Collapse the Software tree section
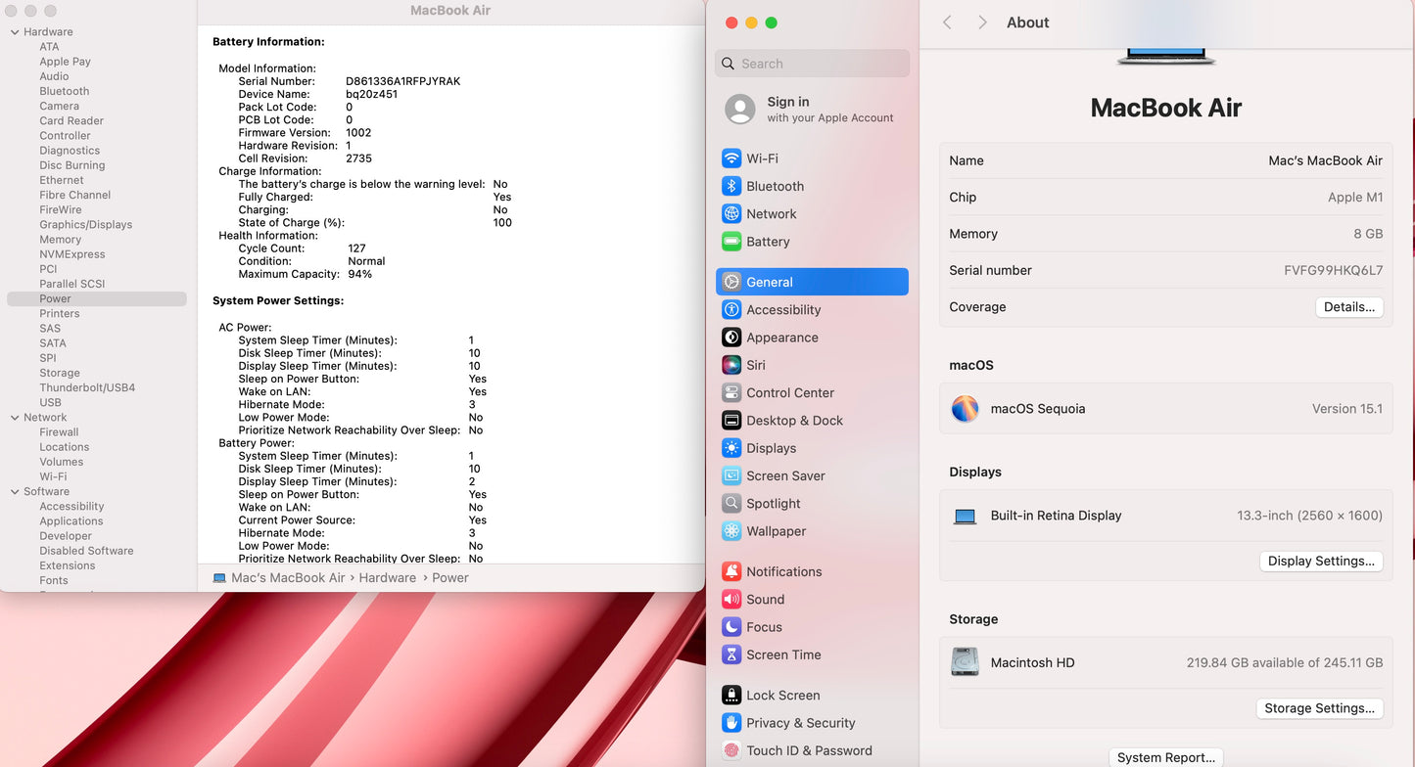Screen dimensions: 1415x767 pyautogui.click(x=15, y=492)
